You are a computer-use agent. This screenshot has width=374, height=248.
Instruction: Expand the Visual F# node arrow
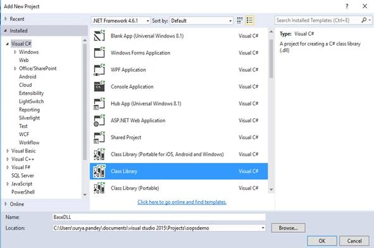tap(8, 167)
